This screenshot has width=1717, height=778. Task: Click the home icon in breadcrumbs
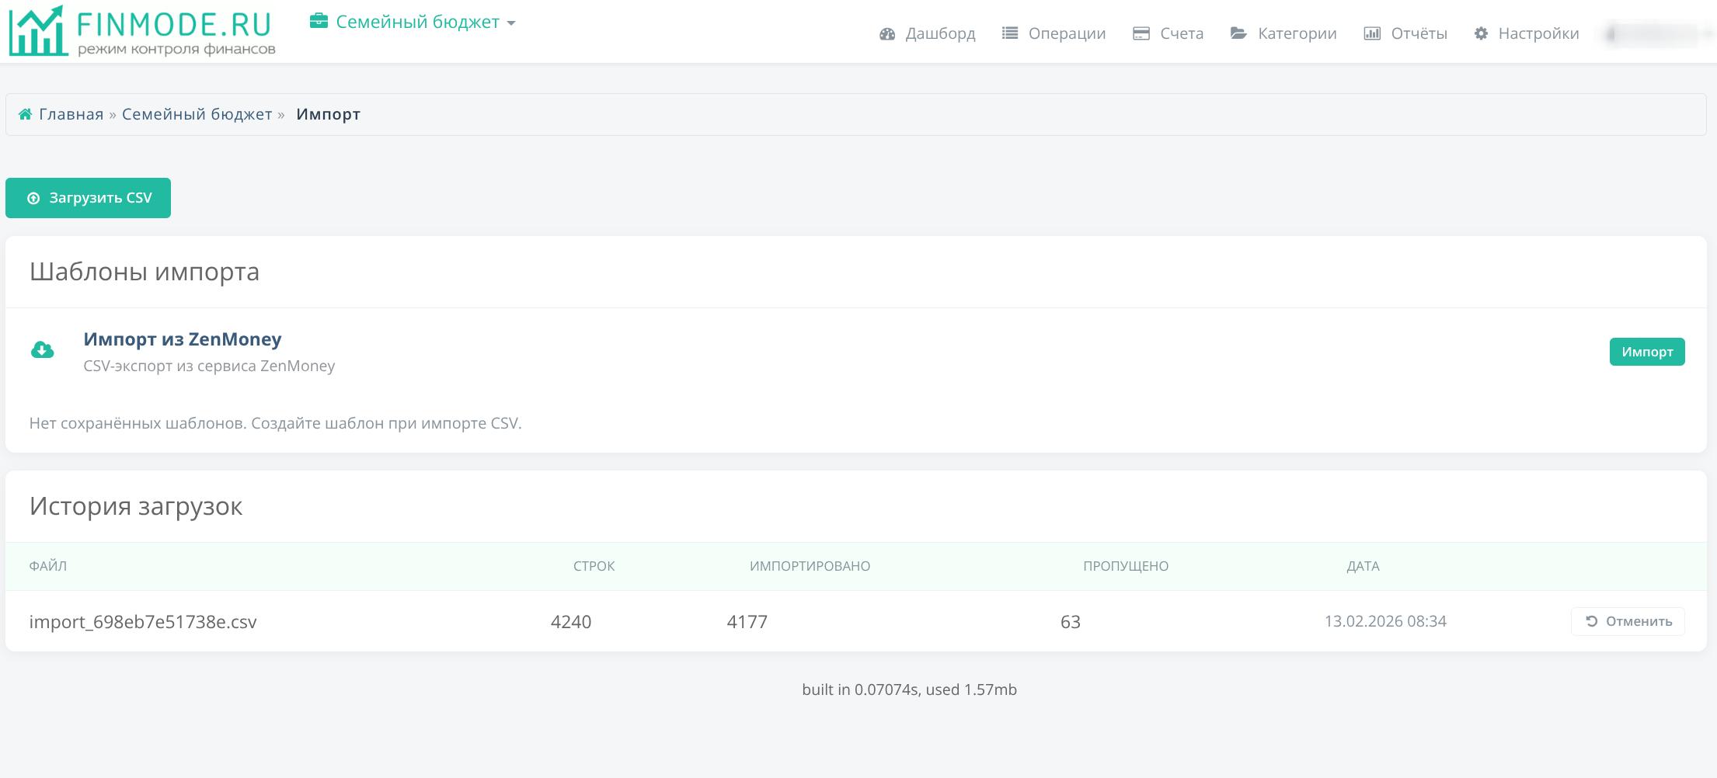pos(25,114)
